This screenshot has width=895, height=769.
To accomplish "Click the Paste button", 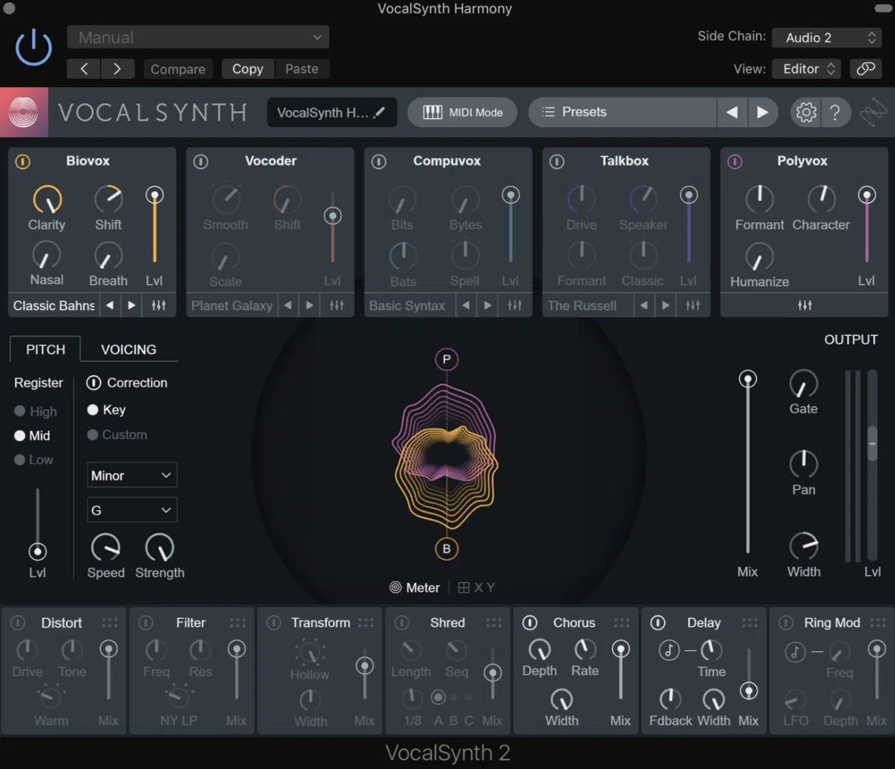I will tap(302, 69).
